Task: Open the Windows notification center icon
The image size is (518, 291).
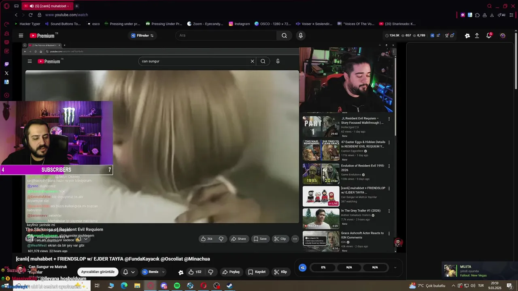Action: 510,286
